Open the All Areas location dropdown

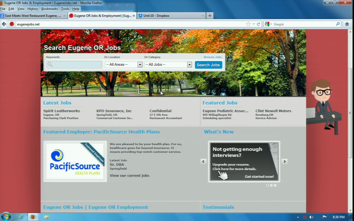point(123,65)
